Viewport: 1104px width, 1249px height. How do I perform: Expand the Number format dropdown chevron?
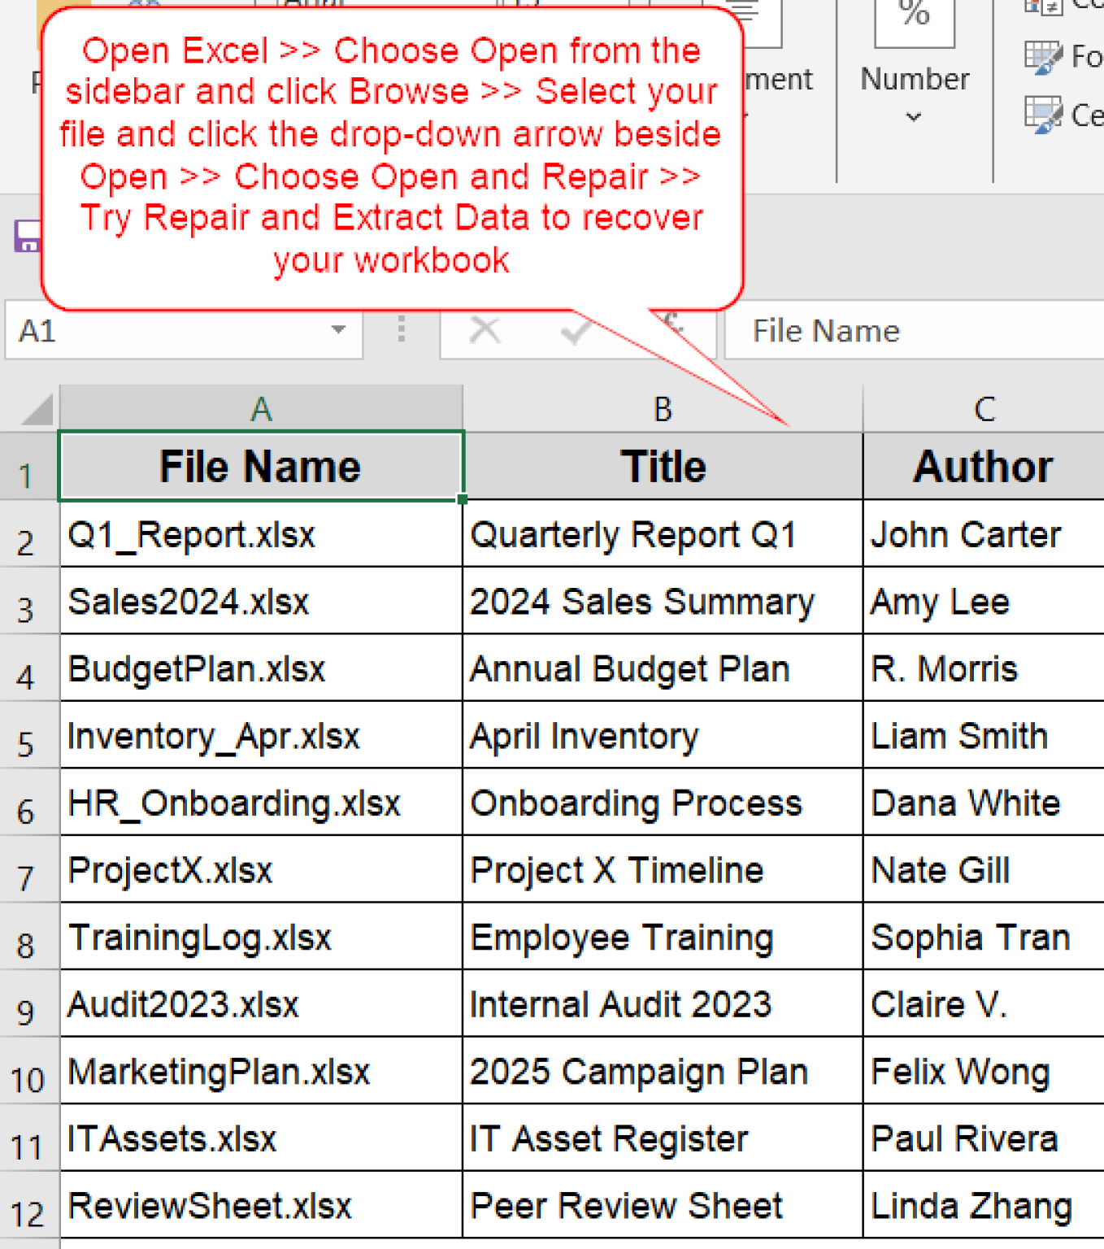tap(912, 118)
